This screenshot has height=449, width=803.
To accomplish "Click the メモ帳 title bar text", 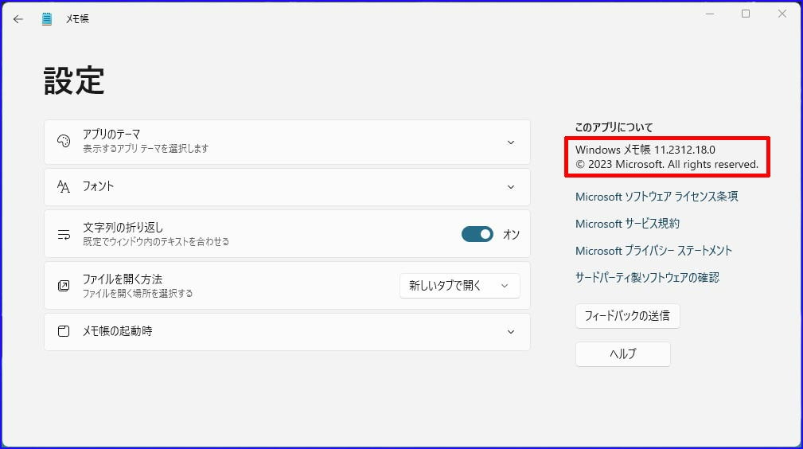I will click(x=77, y=19).
